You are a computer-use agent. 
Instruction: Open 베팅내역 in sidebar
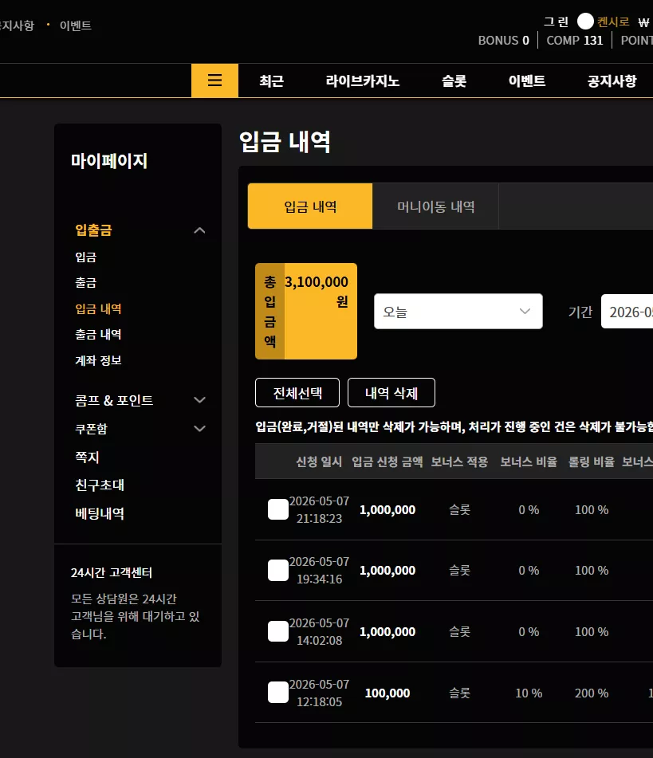(100, 513)
